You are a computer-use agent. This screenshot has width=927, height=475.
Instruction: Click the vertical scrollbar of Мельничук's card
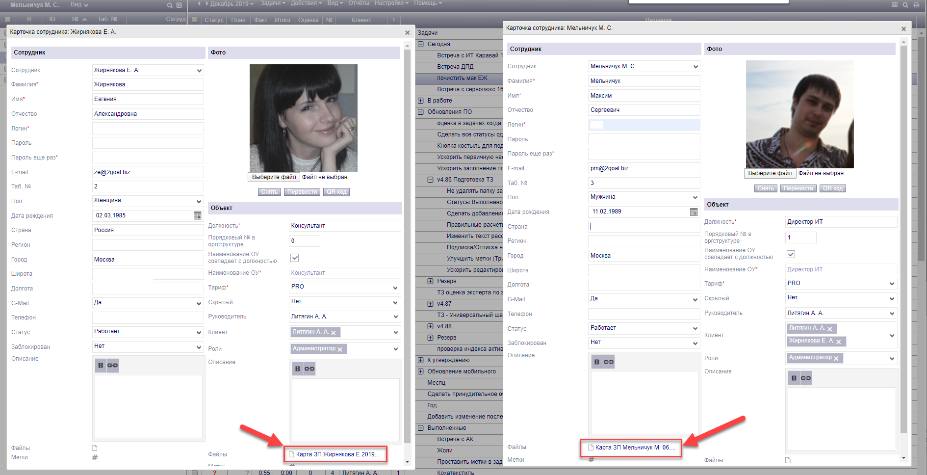click(903, 245)
